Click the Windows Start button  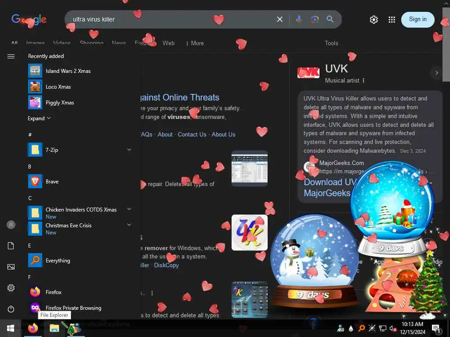pyautogui.click(x=11, y=328)
